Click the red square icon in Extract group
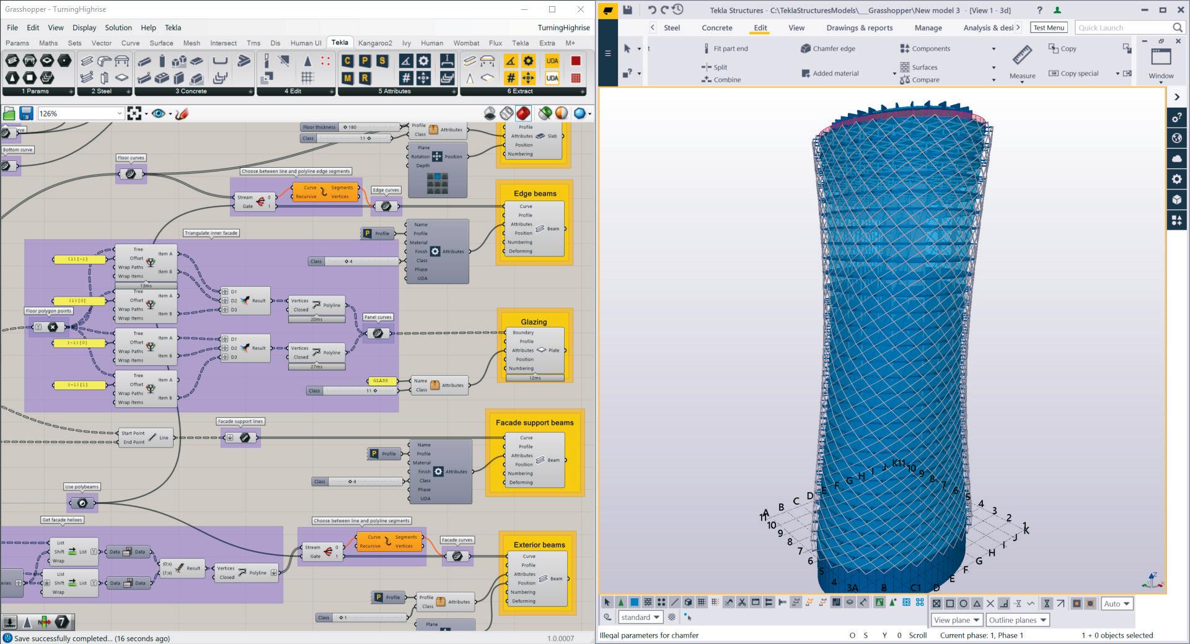 tap(576, 61)
